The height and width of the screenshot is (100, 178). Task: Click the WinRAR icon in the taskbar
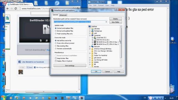81,98
